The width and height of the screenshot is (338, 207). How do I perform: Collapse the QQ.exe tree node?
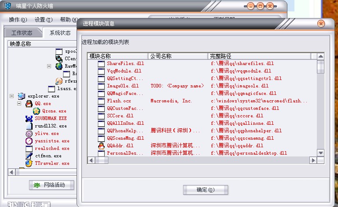tap(19, 104)
